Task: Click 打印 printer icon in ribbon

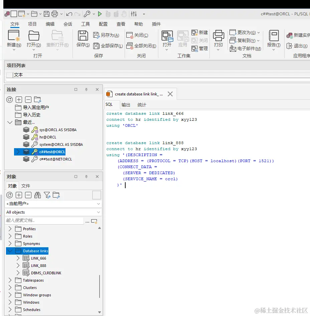Action: [218, 36]
